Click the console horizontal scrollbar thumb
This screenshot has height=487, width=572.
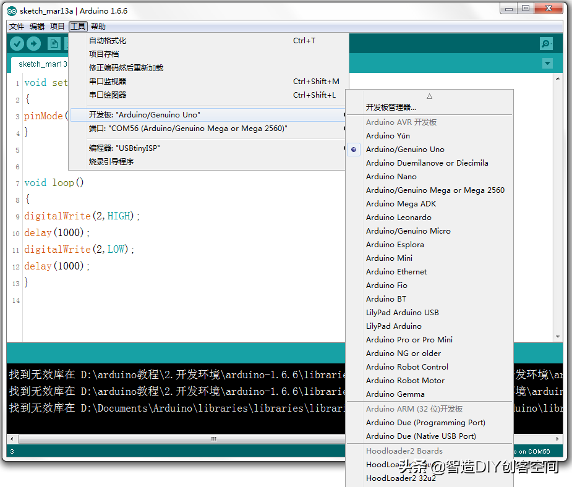click(213, 439)
